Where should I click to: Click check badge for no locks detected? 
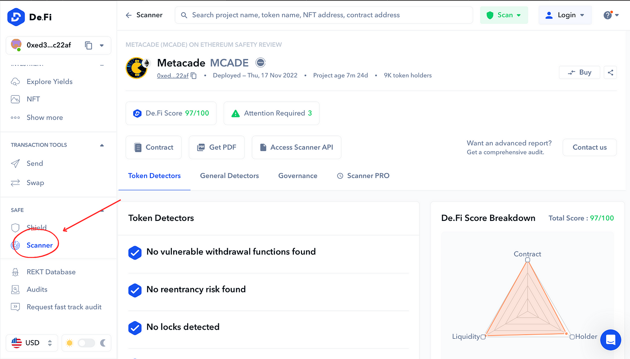135,328
